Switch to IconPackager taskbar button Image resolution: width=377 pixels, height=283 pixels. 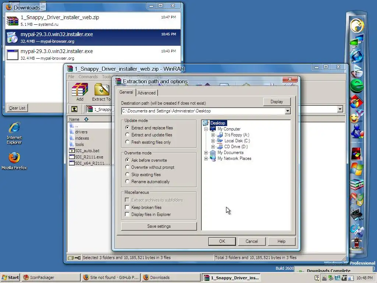[x=51, y=277]
